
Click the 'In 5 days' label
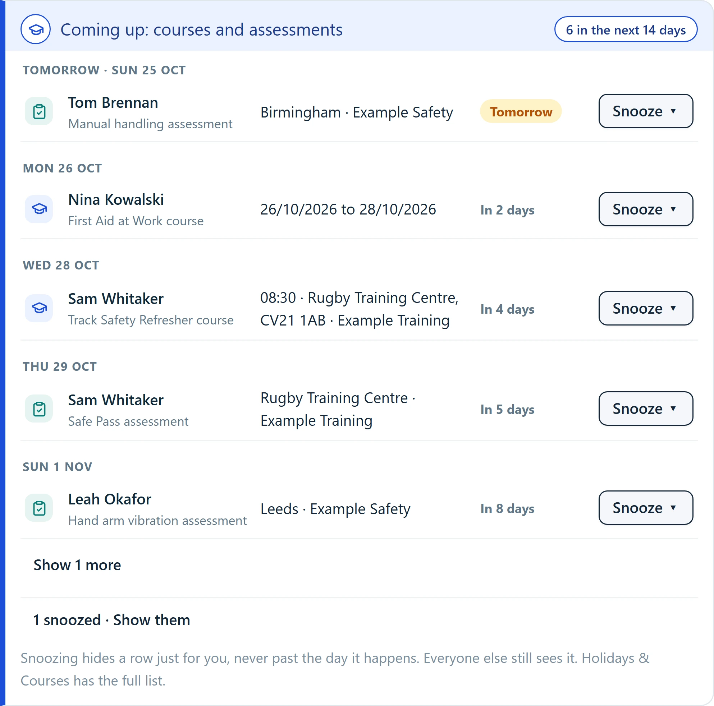pyautogui.click(x=507, y=410)
